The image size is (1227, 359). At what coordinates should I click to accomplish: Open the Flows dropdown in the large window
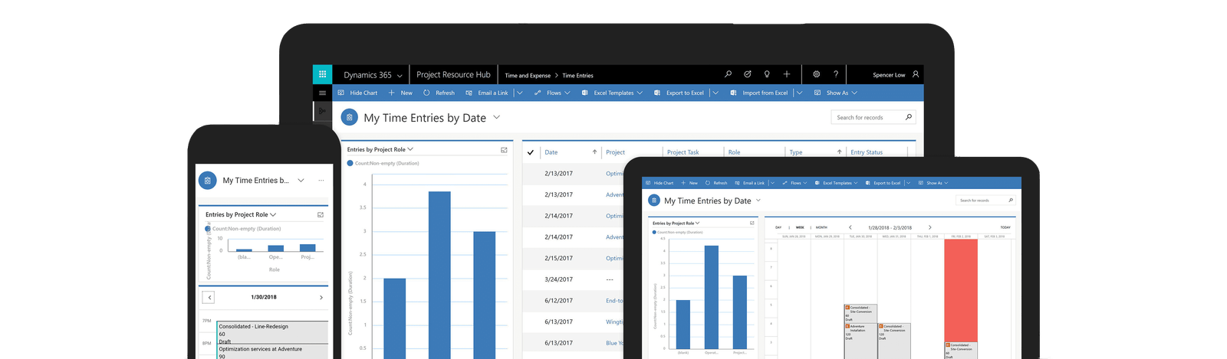[552, 93]
